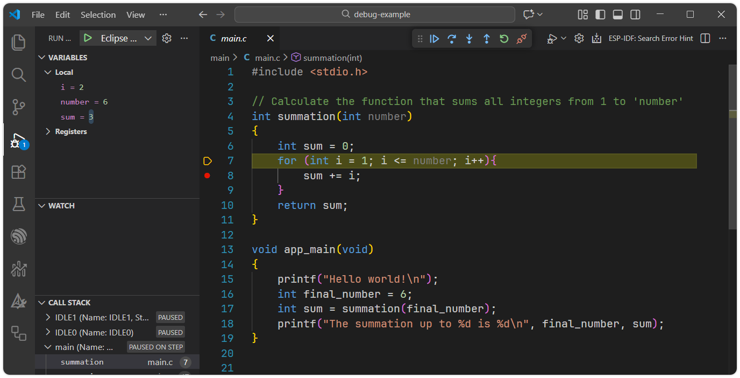740x378 pixels.
Task: Click the Step Over debug icon
Action: click(452, 38)
